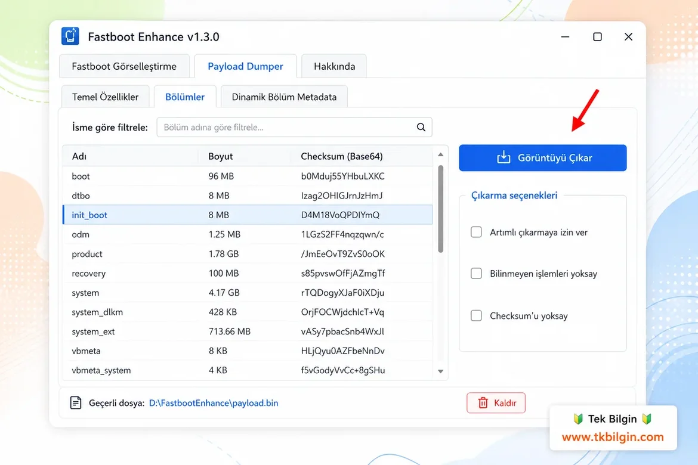Viewport: 698px width, 465px height.
Task: Select the vbmeta_system partition row
Action: point(248,370)
